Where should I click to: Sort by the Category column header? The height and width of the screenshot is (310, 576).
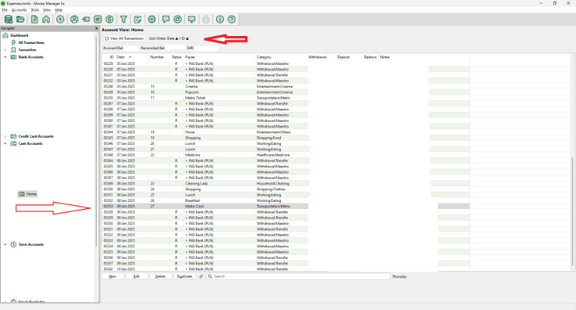pos(281,57)
